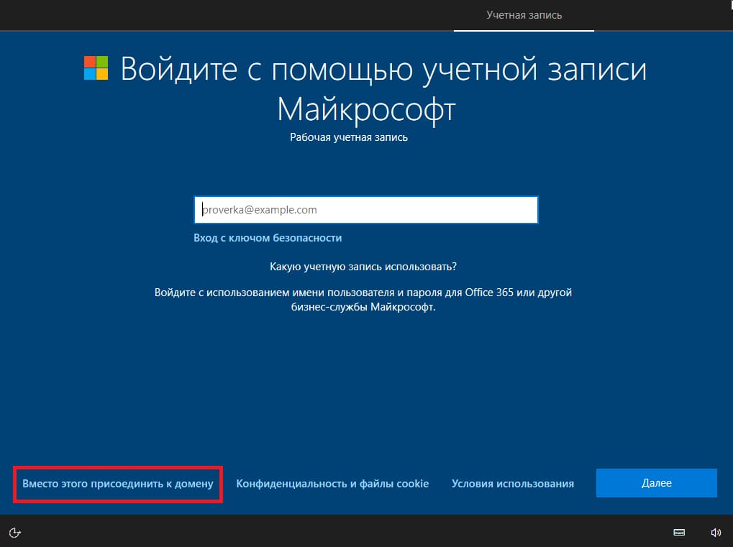Click Вместо этого присоединить к домену
This screenshot has width=733, height=547.
click(118, 484)
